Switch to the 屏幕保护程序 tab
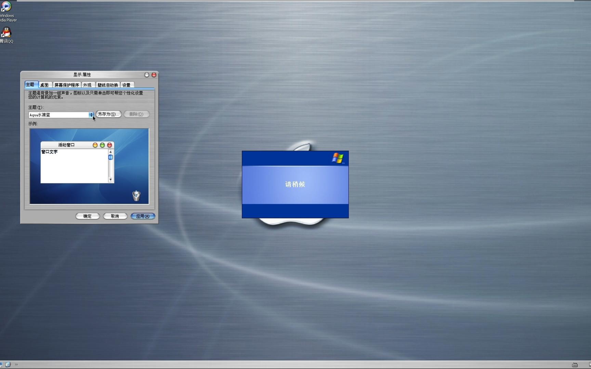This screenshot has width=591, height=369. pos(67,85)
